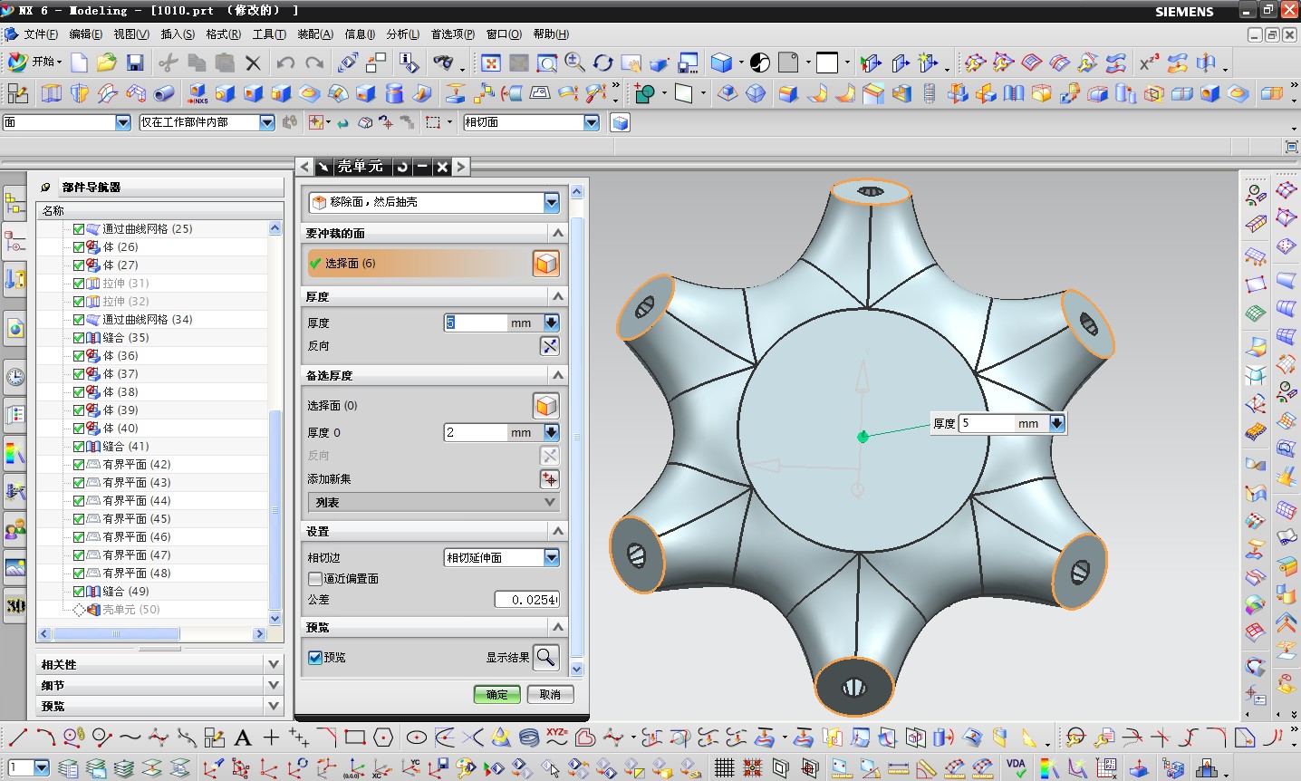Open the 工具(T) menu
This screenshot has width=1301, height=781.
click(269, 34)
